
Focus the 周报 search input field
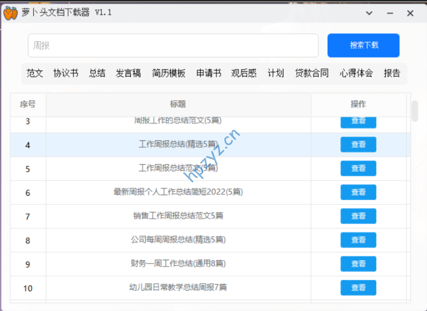tap(173, 46)
